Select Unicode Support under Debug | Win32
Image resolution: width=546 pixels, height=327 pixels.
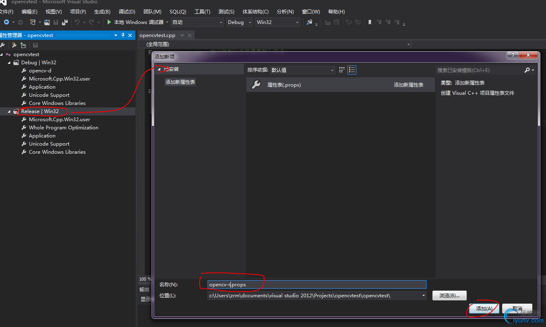tap(49, 95)
